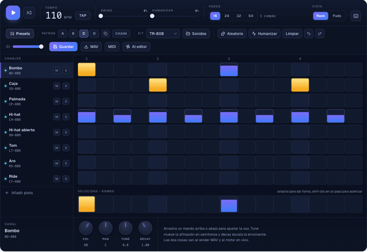Solo the Bombo channel

(66, 70)
